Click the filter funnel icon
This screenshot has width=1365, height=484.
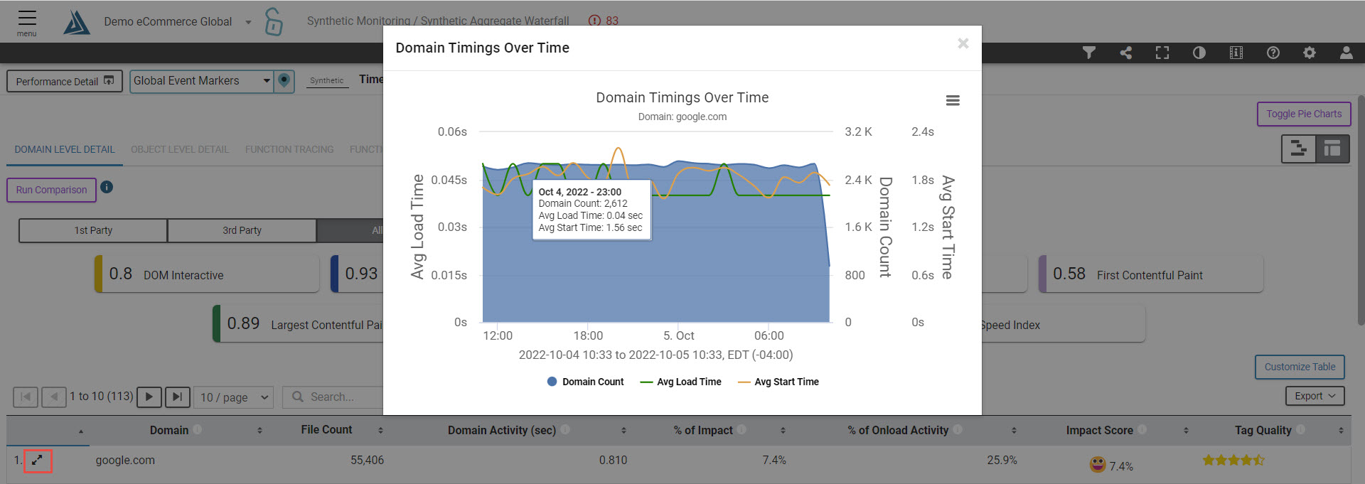coord(1088,53)
